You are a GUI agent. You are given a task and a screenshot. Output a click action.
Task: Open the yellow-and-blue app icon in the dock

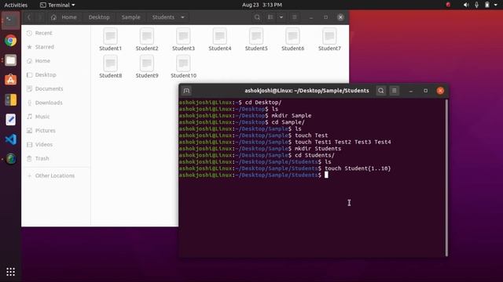(10, 99)
